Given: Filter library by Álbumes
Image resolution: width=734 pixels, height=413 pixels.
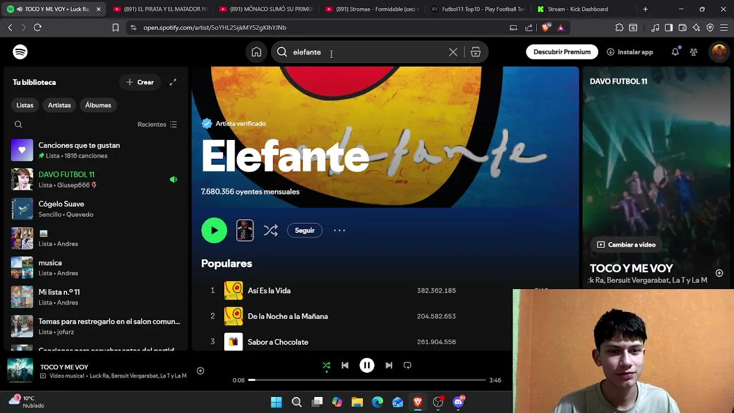Looking at the screenshot, I should [x=98, y=105].
